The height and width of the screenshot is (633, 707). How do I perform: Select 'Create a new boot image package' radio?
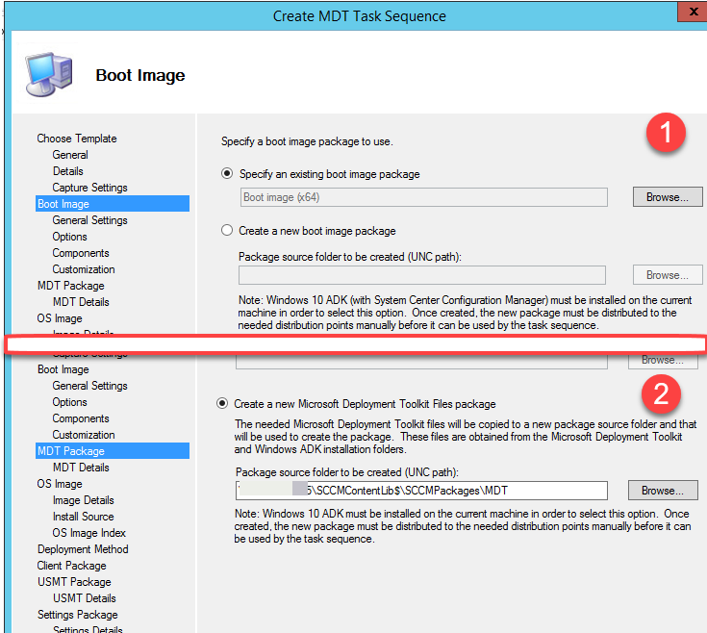[x=227, y=230]
